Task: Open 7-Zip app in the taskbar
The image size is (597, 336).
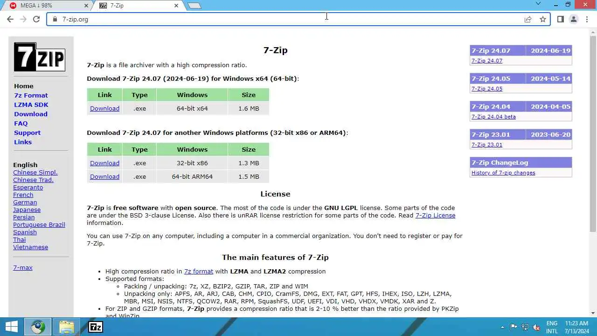Action: click(x=96, y=327)
